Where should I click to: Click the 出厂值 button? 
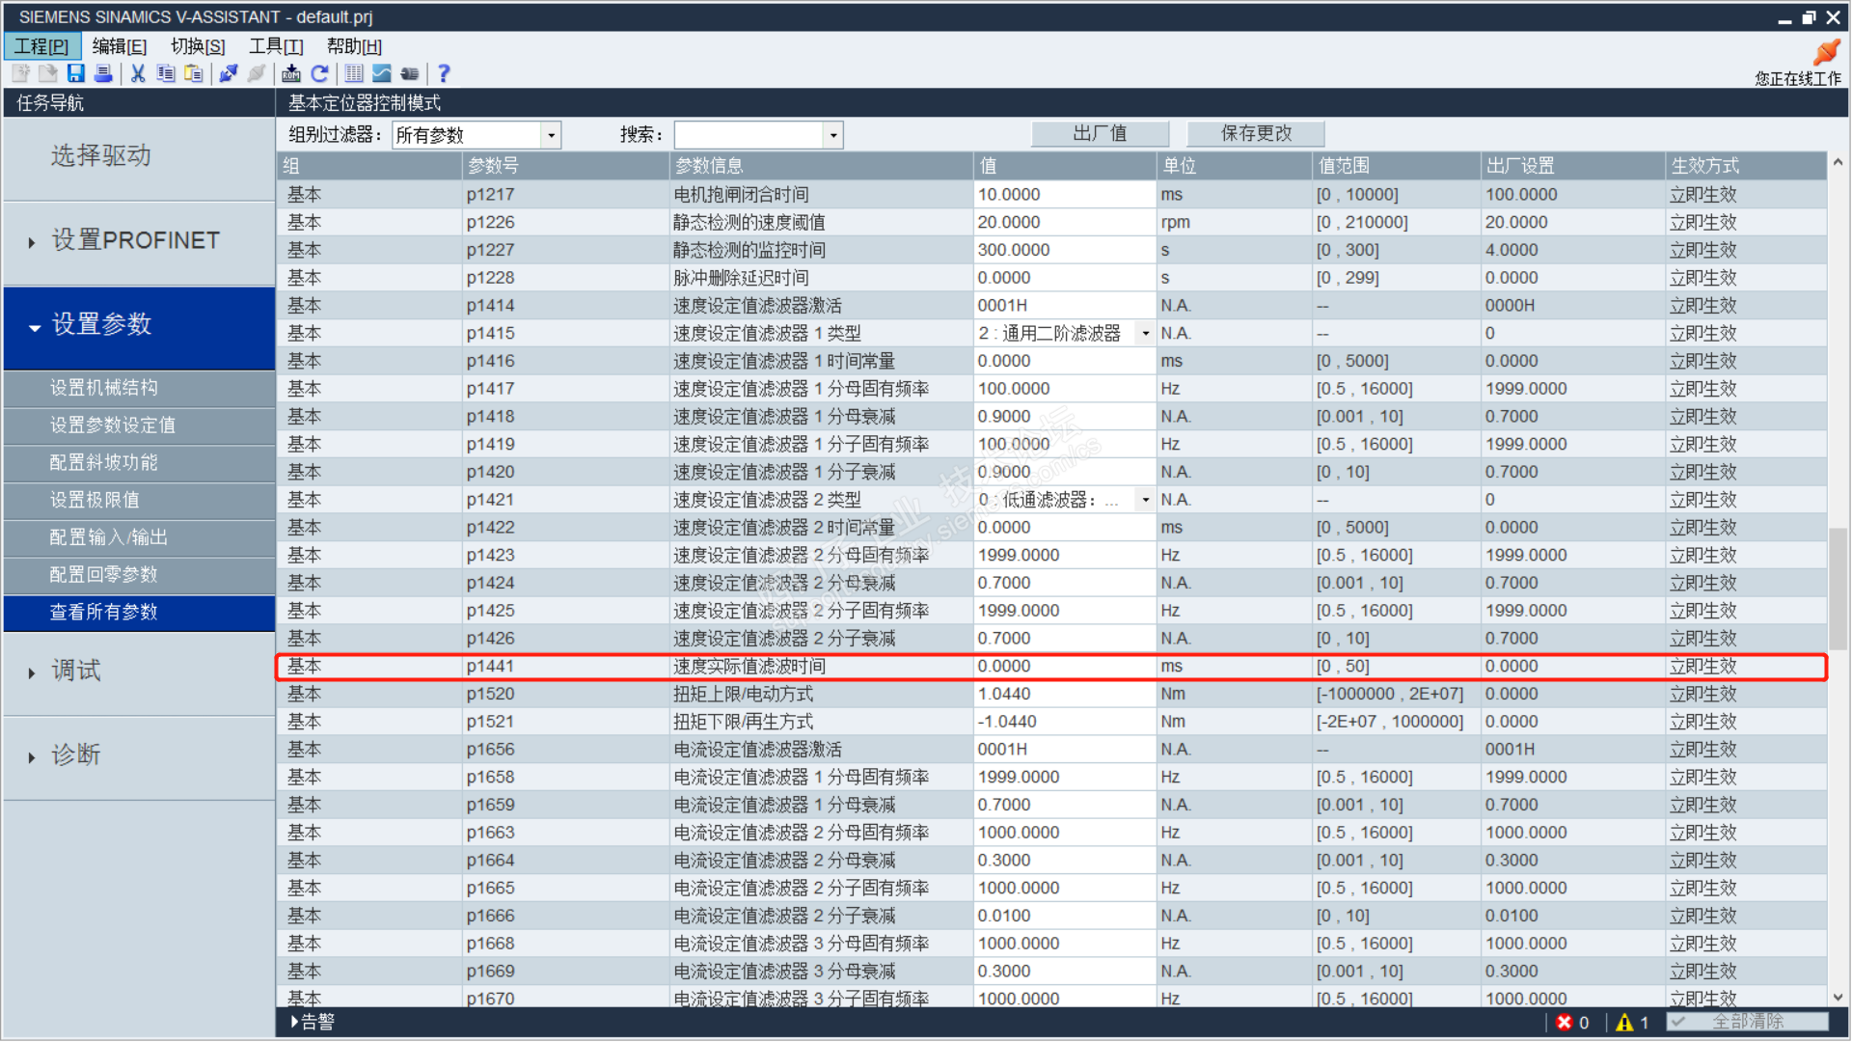(1100, 133)
